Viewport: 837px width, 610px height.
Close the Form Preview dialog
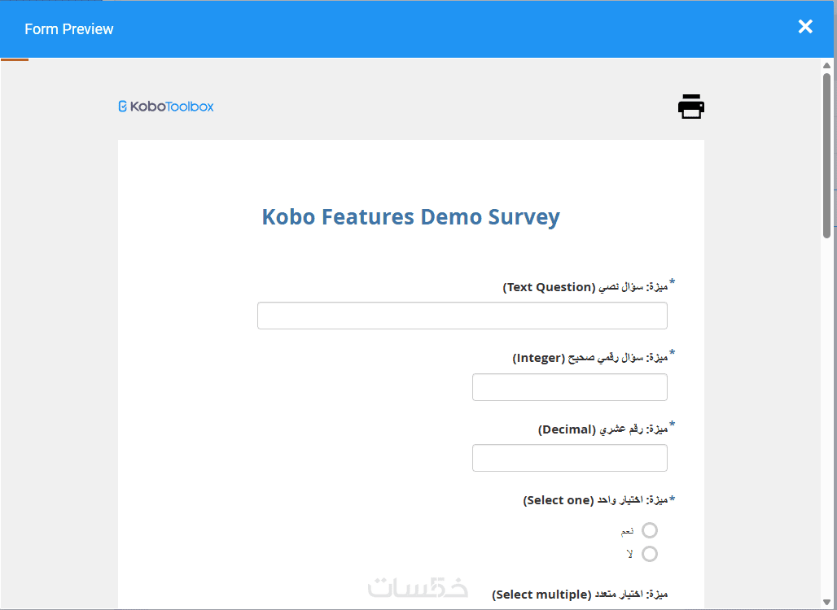pyautogui.click(x=805, y=27)
